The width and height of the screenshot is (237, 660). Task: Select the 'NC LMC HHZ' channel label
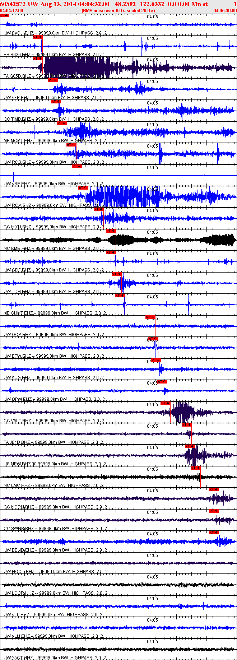[17, 485]
